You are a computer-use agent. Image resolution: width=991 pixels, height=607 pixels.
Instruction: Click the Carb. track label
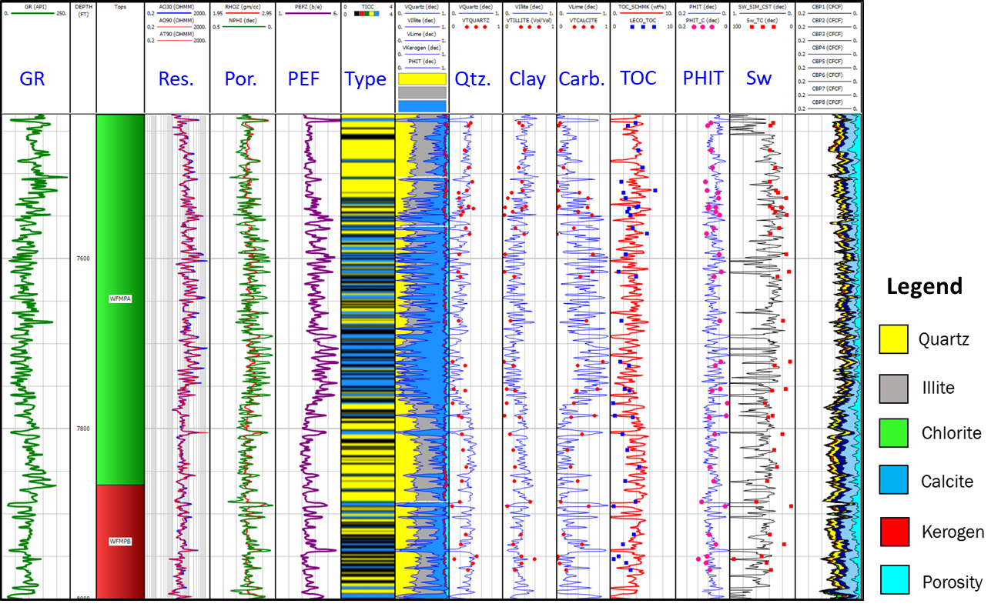click(582, 78)
